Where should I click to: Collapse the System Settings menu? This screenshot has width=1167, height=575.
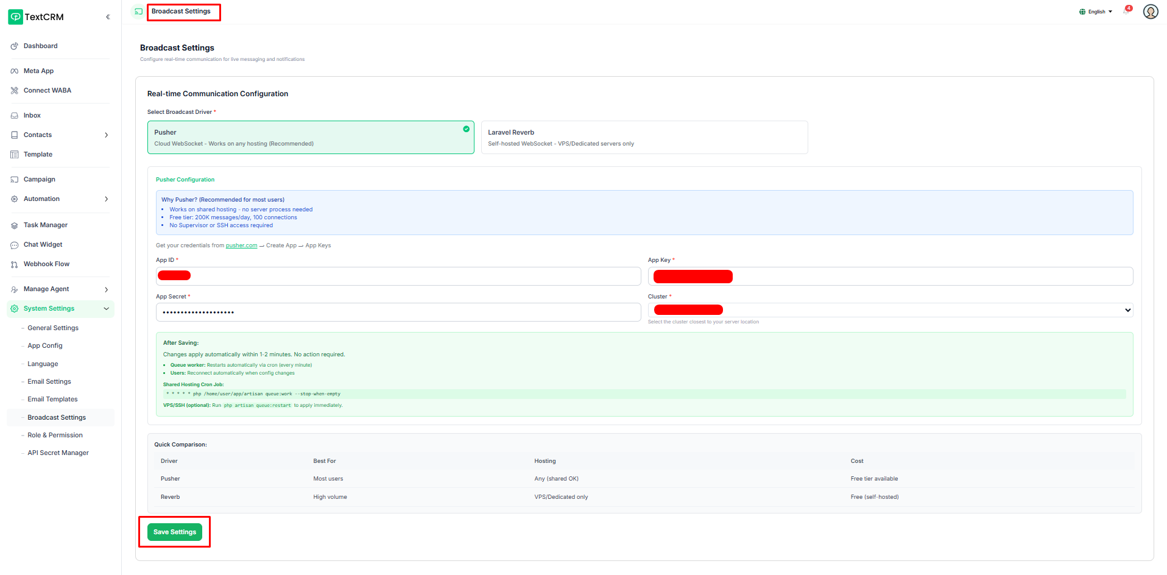106,309
